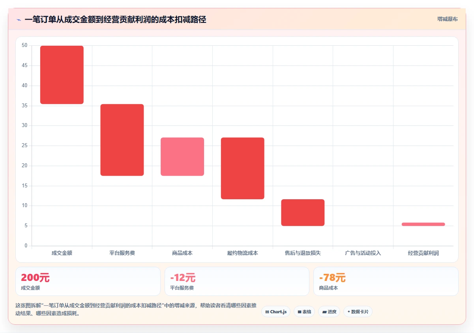The height and width of the screenshot is (333, 474).
Task: Click the 成交金额 red bar
Action: pyautogui.click(x=62, y=75)
